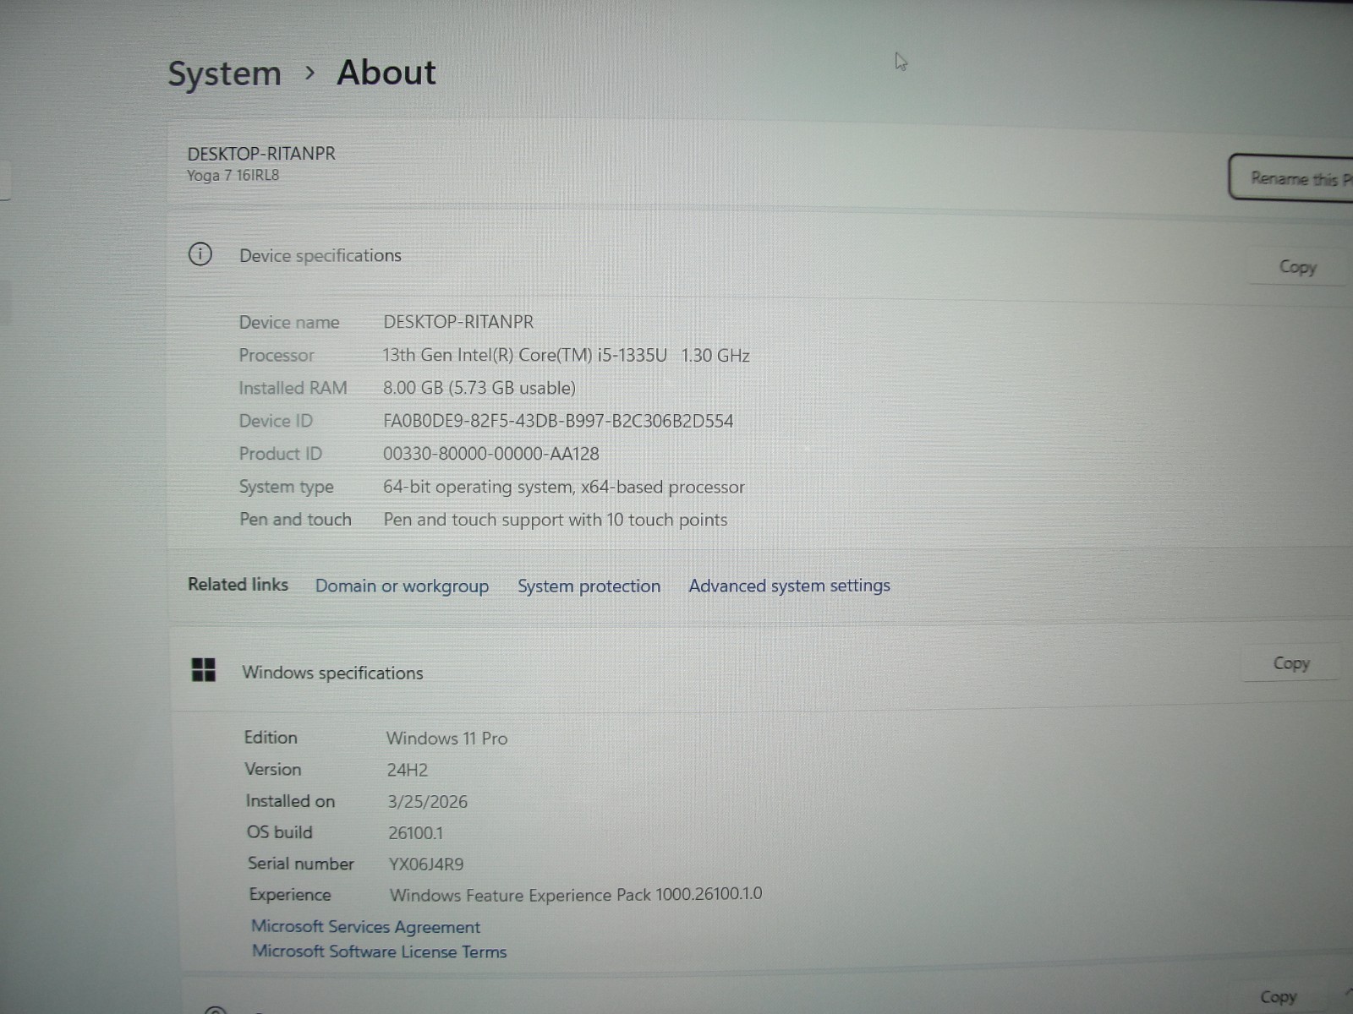Click the Related links label
Image resolution: width=1353 pixels, height=1014 pixels.
pos(238,585)
